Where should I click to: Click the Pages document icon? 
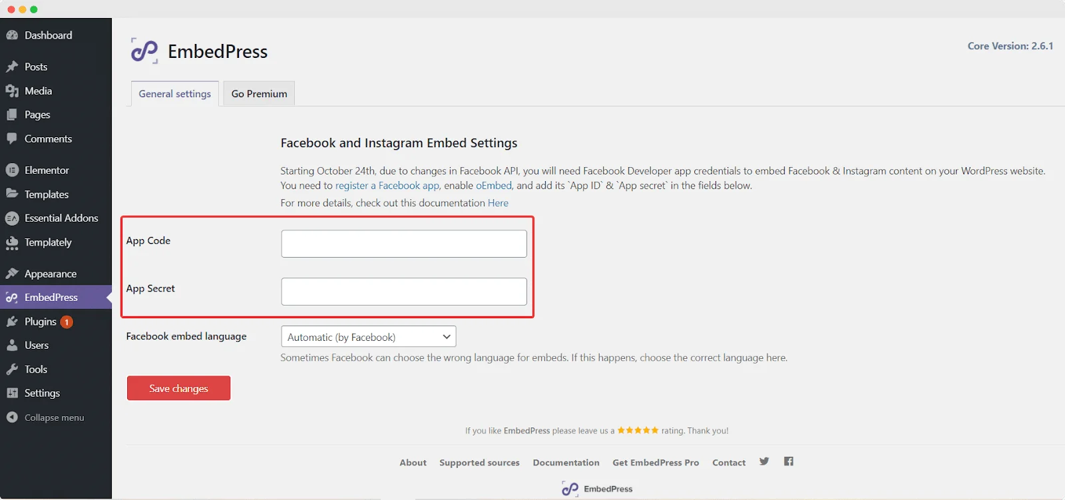[12, 115]
